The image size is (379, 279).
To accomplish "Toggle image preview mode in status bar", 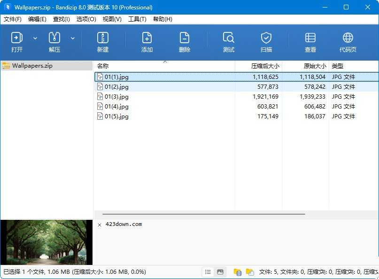I will (x=220, y=271).
